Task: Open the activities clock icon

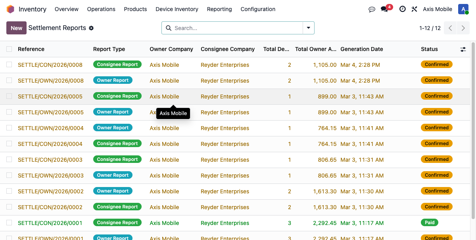Action: 402,9
